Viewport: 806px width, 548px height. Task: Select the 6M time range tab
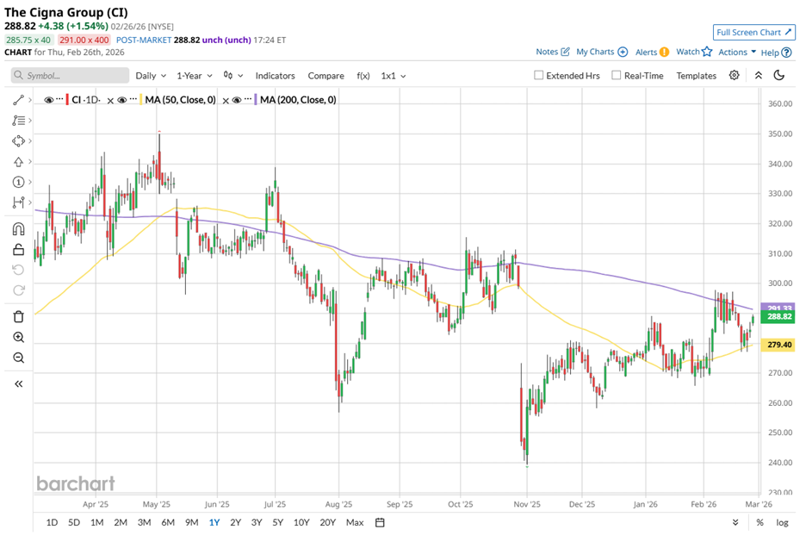(x=167, y=522)
